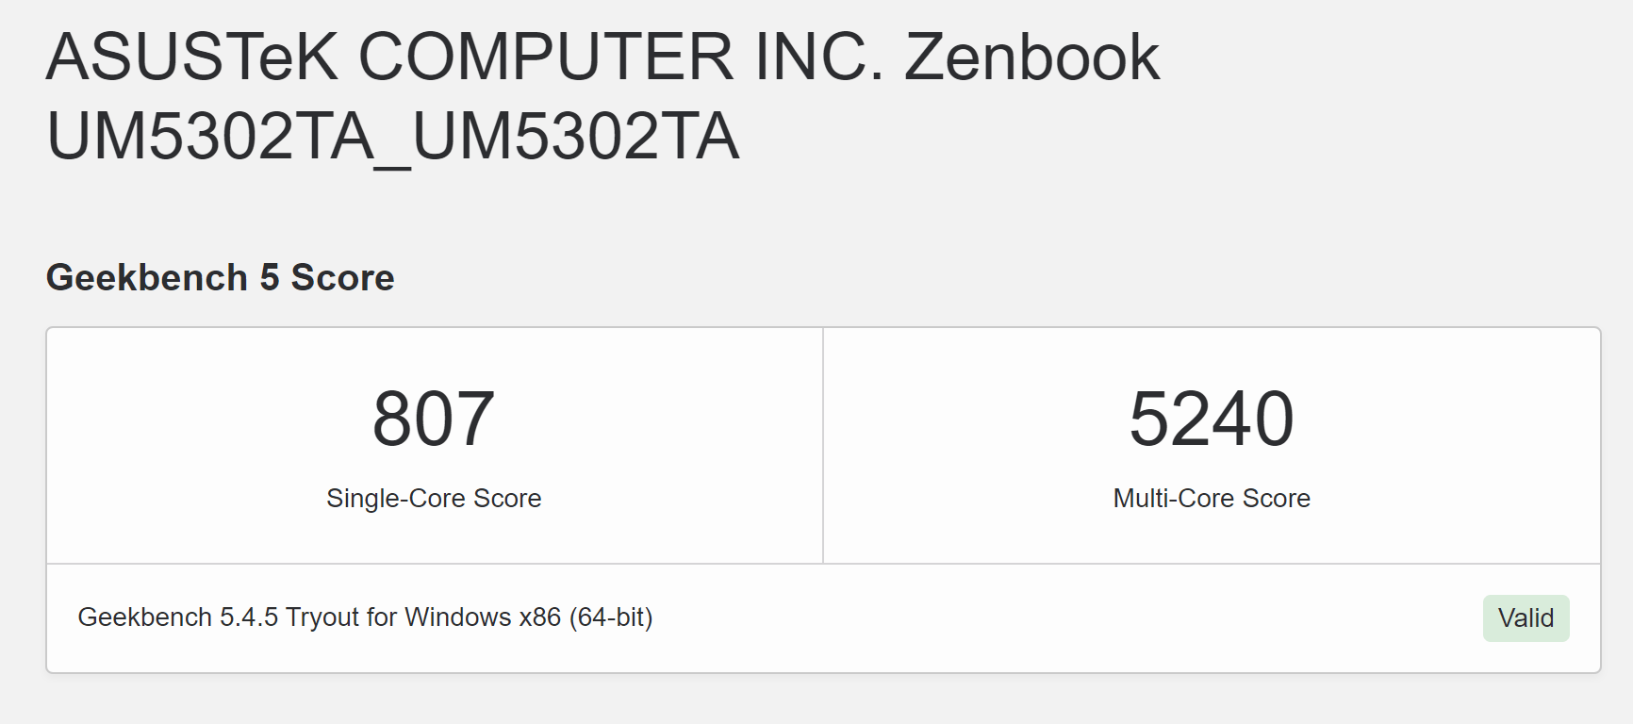Image resolution: width=1633 pixels, height=724 pixels.
Task: Click the word 'for' in footer row
Action: (382, 617)
